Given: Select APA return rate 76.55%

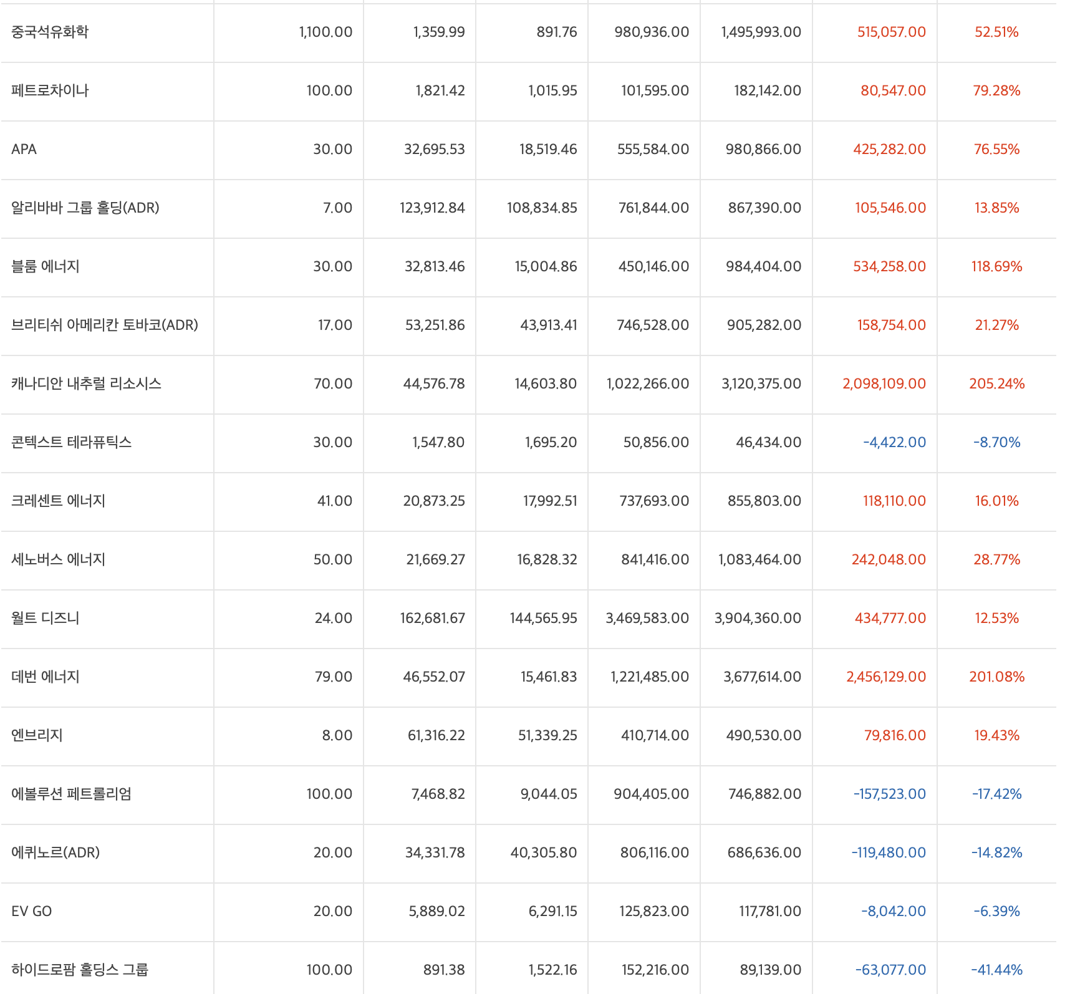Looking at the screenshot, I should 996,149.
